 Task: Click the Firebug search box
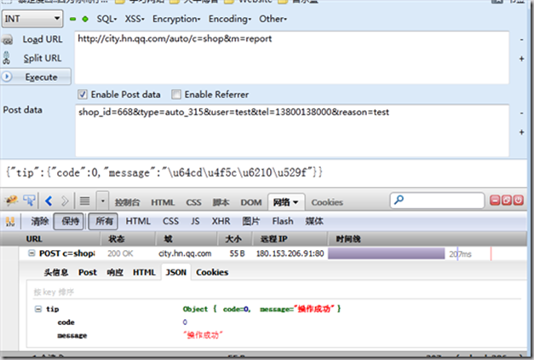(x=437, y=200)
